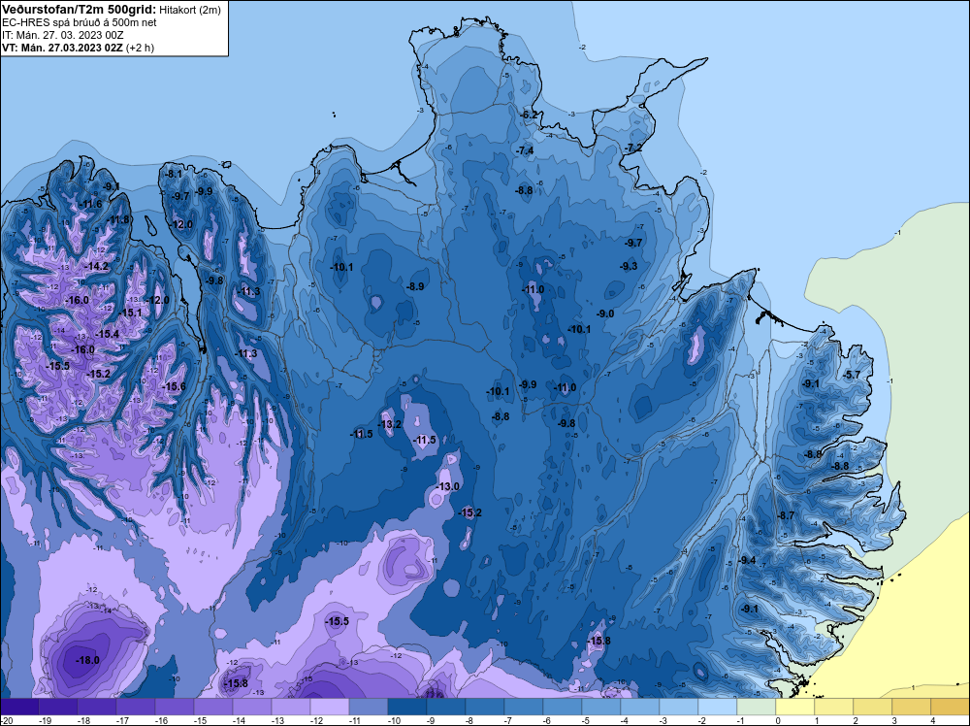Viewport: 970px width, 726px height.
Task: Click the orange legend swatch above label 4
Action: [x=951, y=707]
